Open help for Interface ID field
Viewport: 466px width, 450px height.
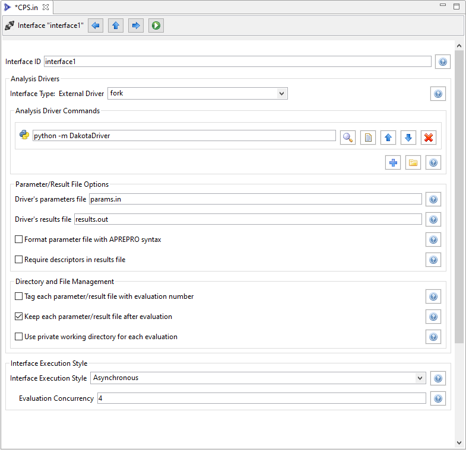(x=443, y=62)
